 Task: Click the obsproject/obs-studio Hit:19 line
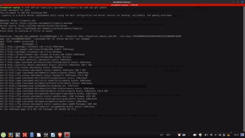click(47, 89)
